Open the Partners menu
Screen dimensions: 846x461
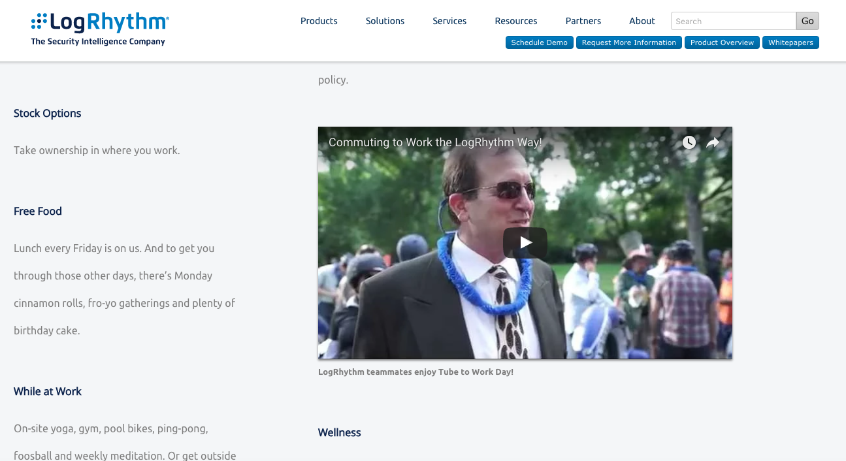point(583,21)
